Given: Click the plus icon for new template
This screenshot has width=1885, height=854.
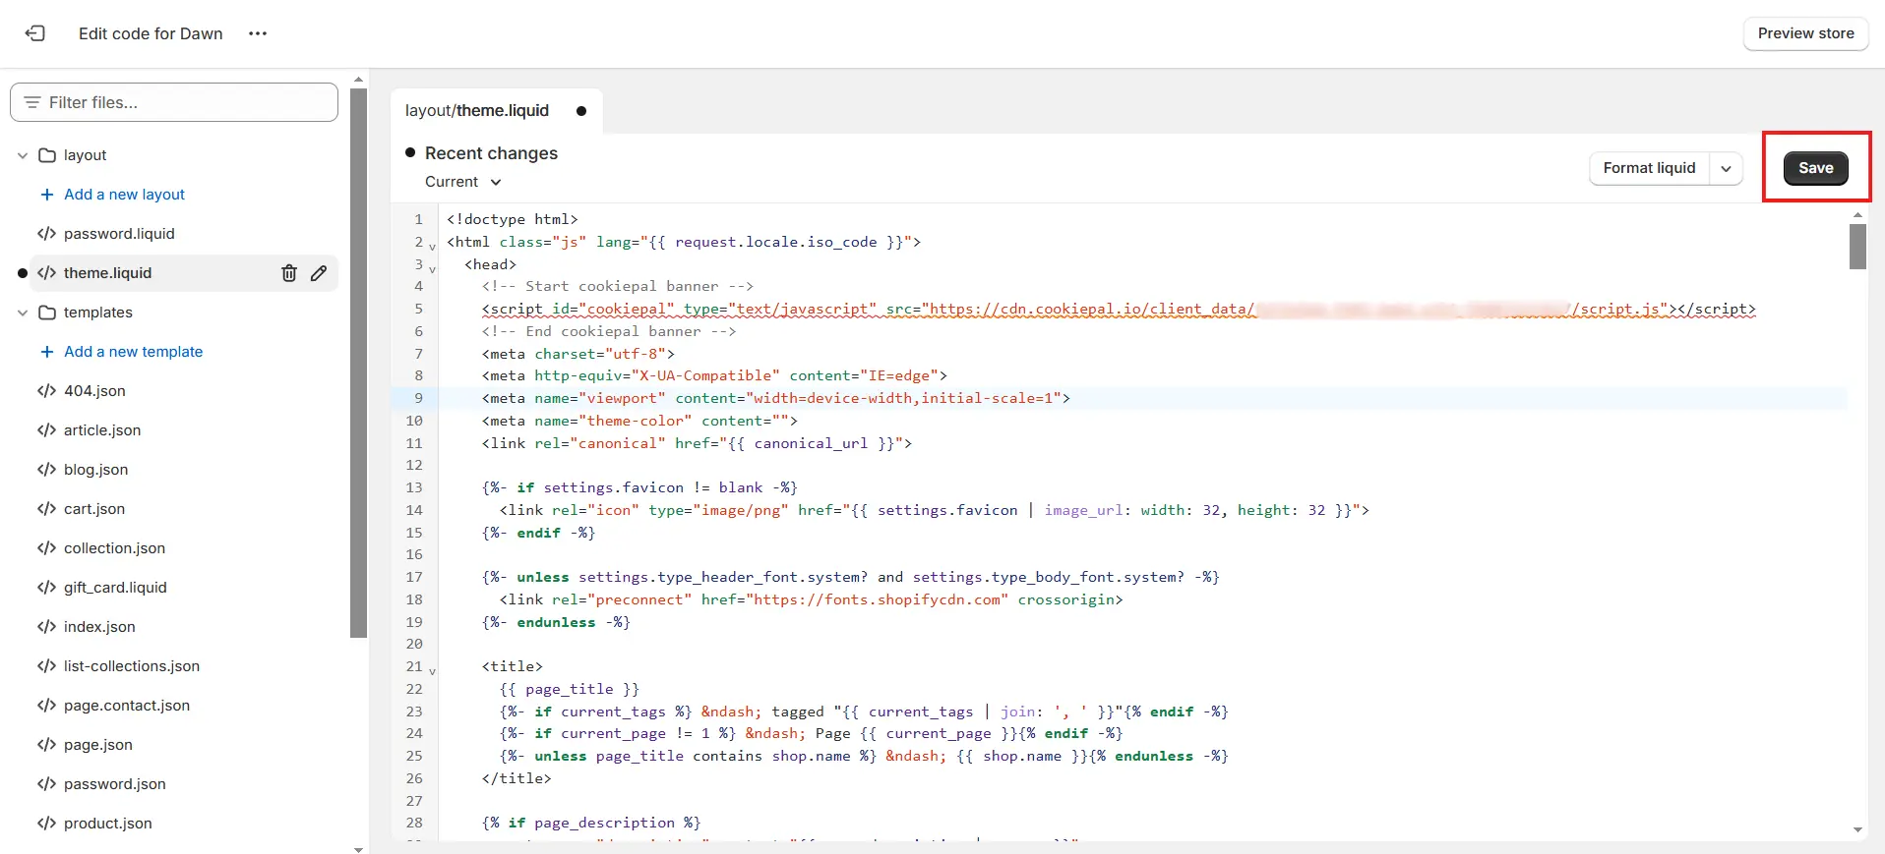Looking at the screenshot, I should tap(46, 352).
